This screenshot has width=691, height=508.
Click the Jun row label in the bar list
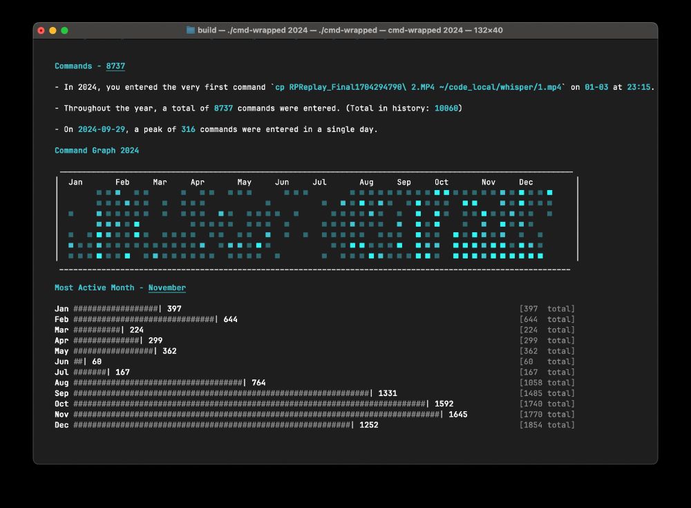coord(61,361)
